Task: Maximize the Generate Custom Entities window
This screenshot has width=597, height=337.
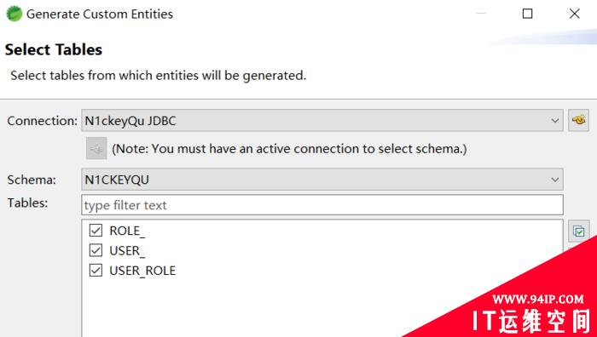Action: 527,14
